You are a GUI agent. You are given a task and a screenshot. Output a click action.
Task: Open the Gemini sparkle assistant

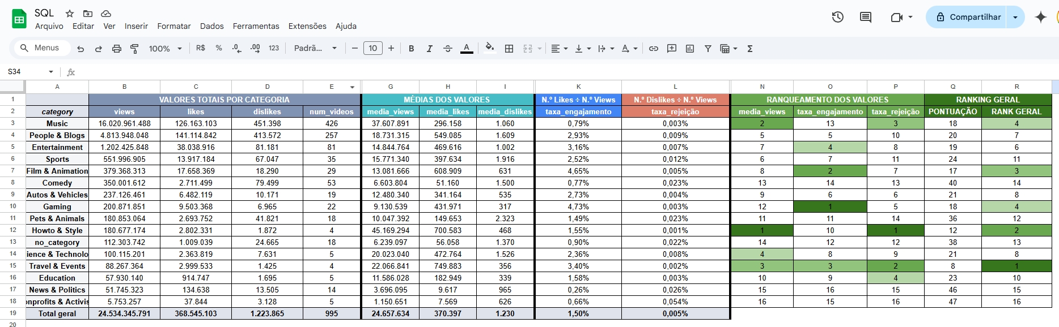click(x=1041, y=17)
